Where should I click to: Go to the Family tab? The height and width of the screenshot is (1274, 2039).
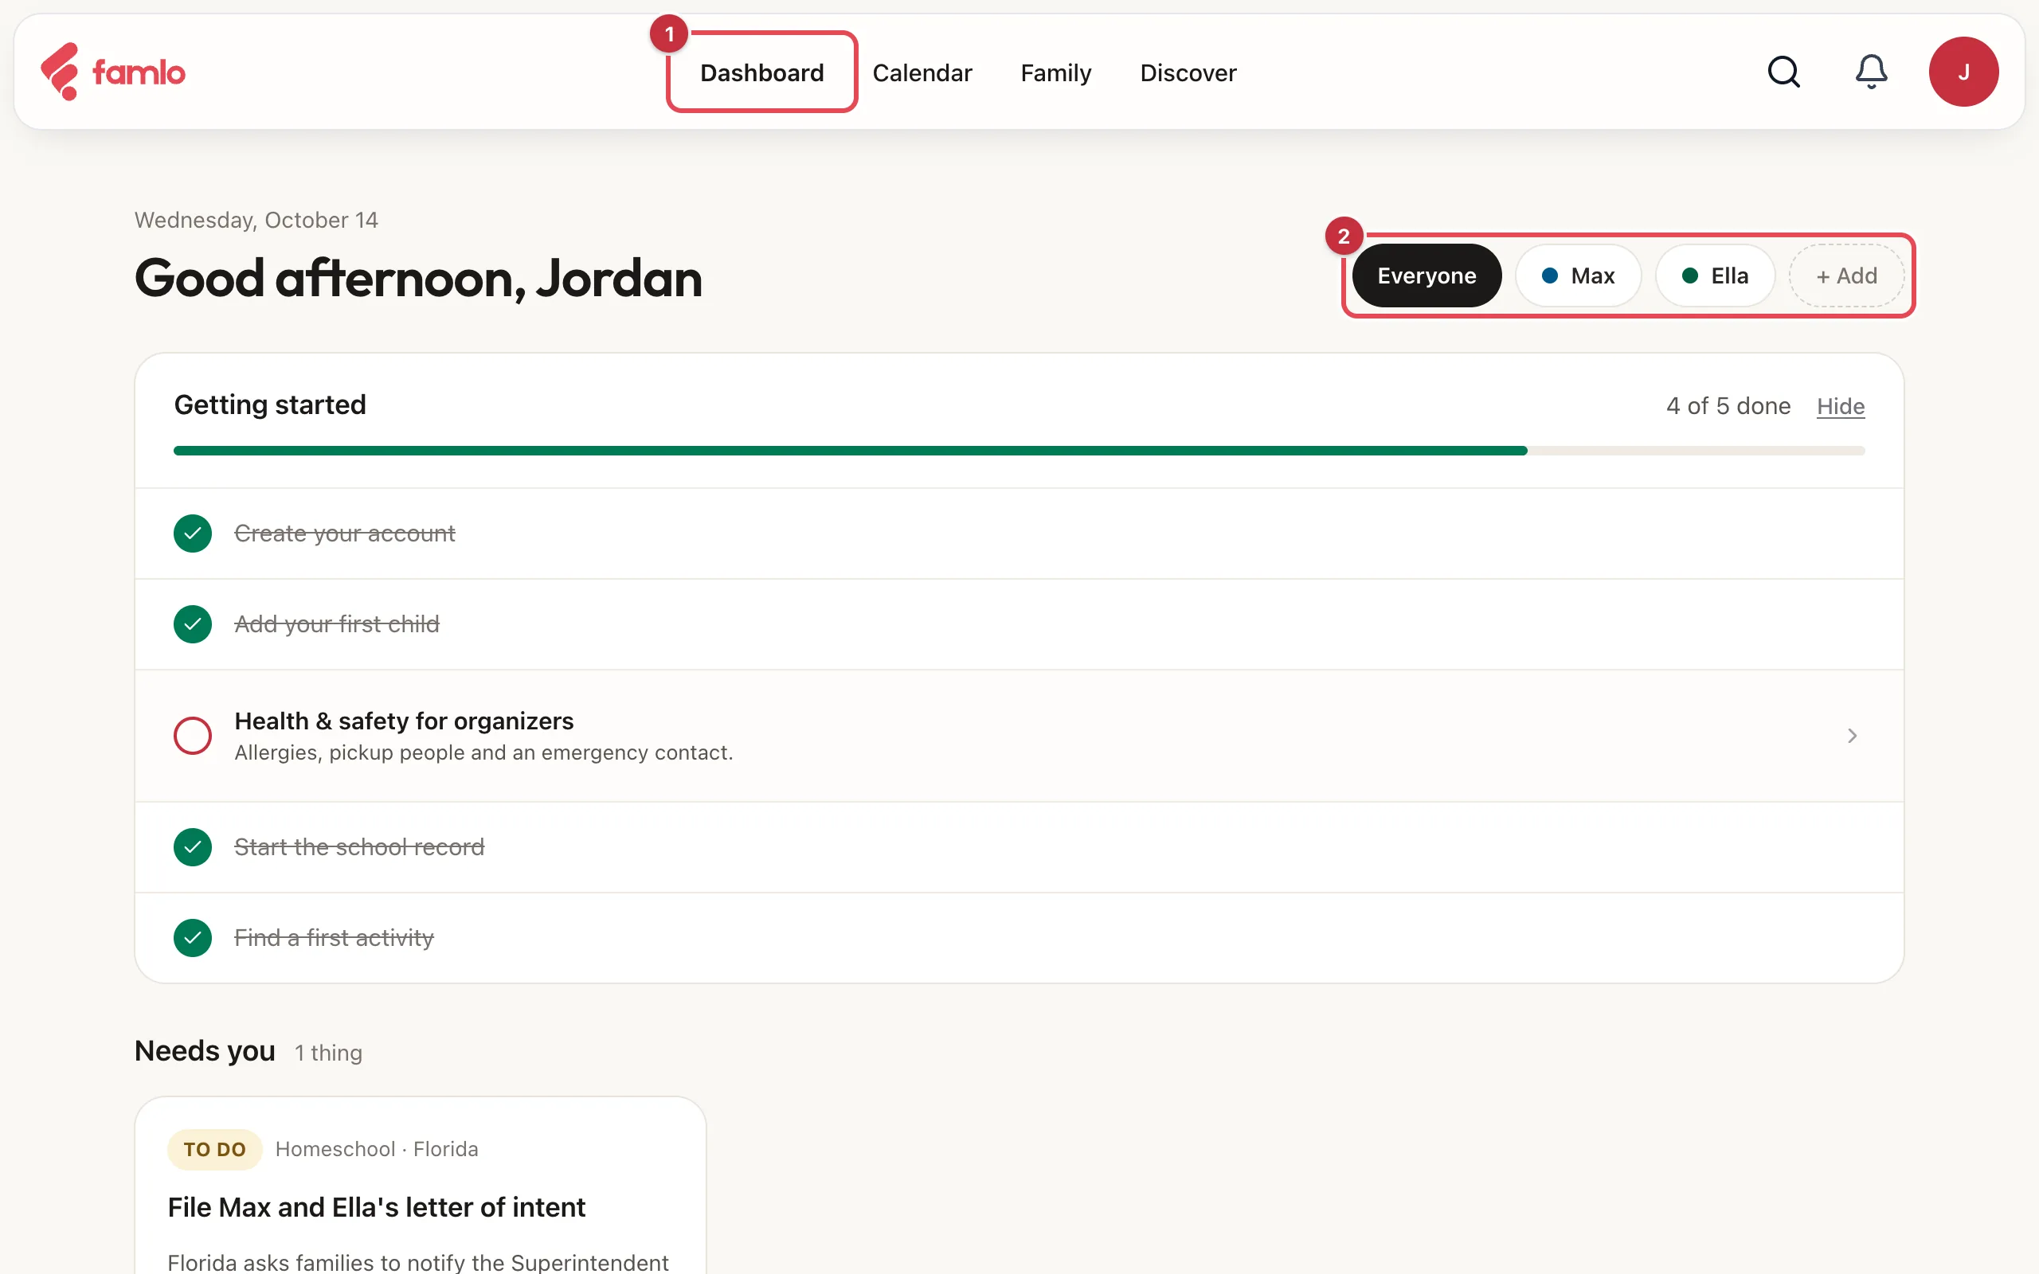tap(1055, 72)
